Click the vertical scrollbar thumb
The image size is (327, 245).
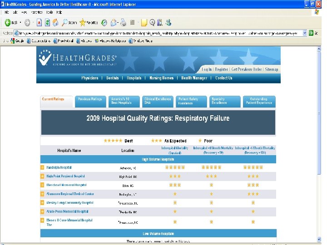(x=319, y=113)
